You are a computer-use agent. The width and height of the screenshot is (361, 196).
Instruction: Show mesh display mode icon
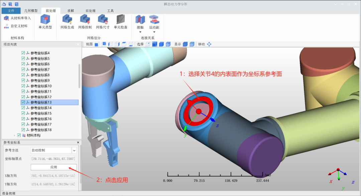tap(192, 44)
